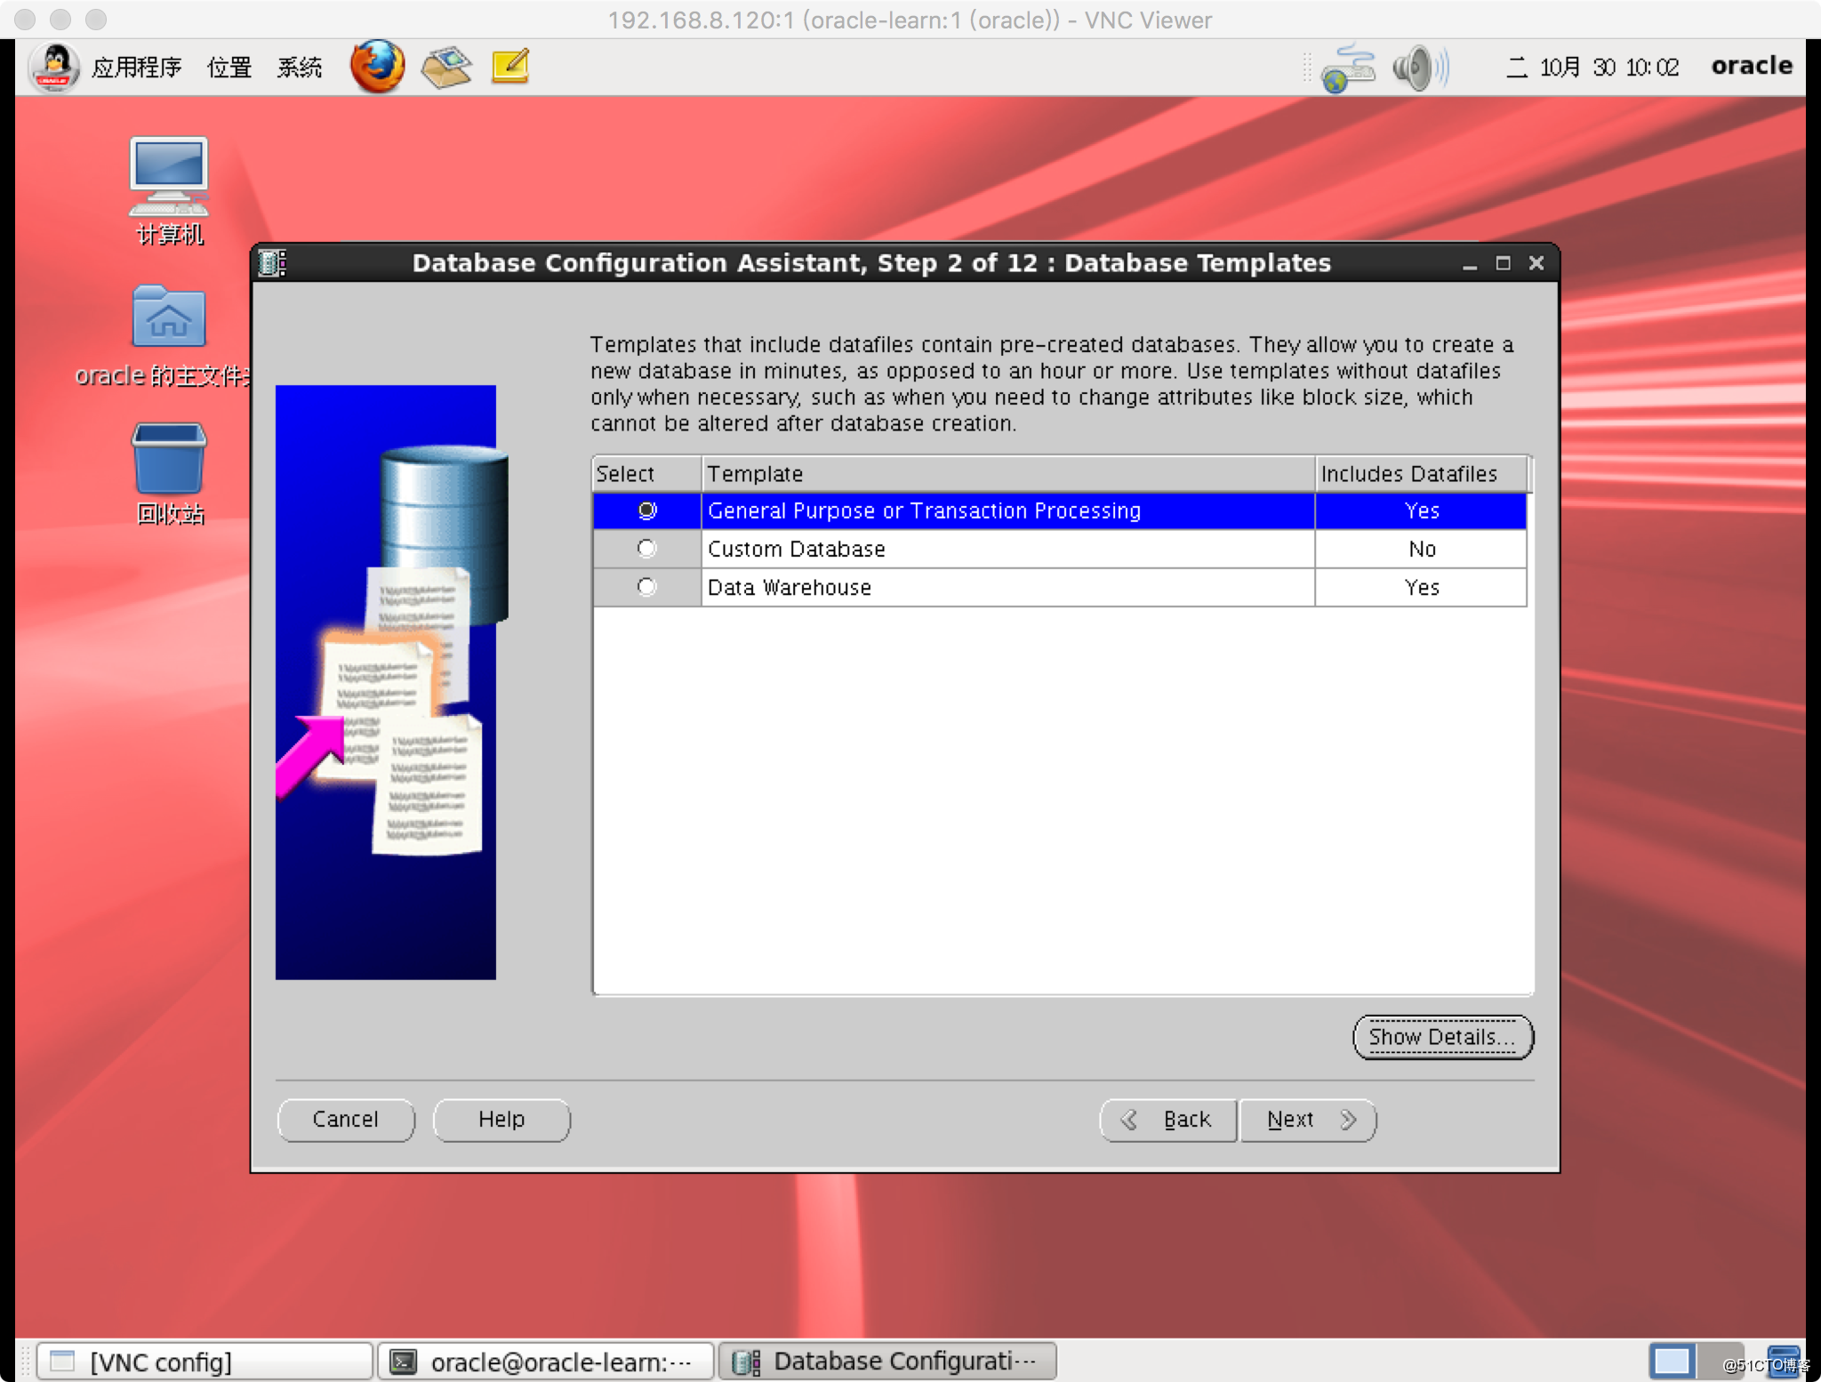Click the 'No' datafiles cell for Custom Database
1821x1382 pixels.
1422,550
